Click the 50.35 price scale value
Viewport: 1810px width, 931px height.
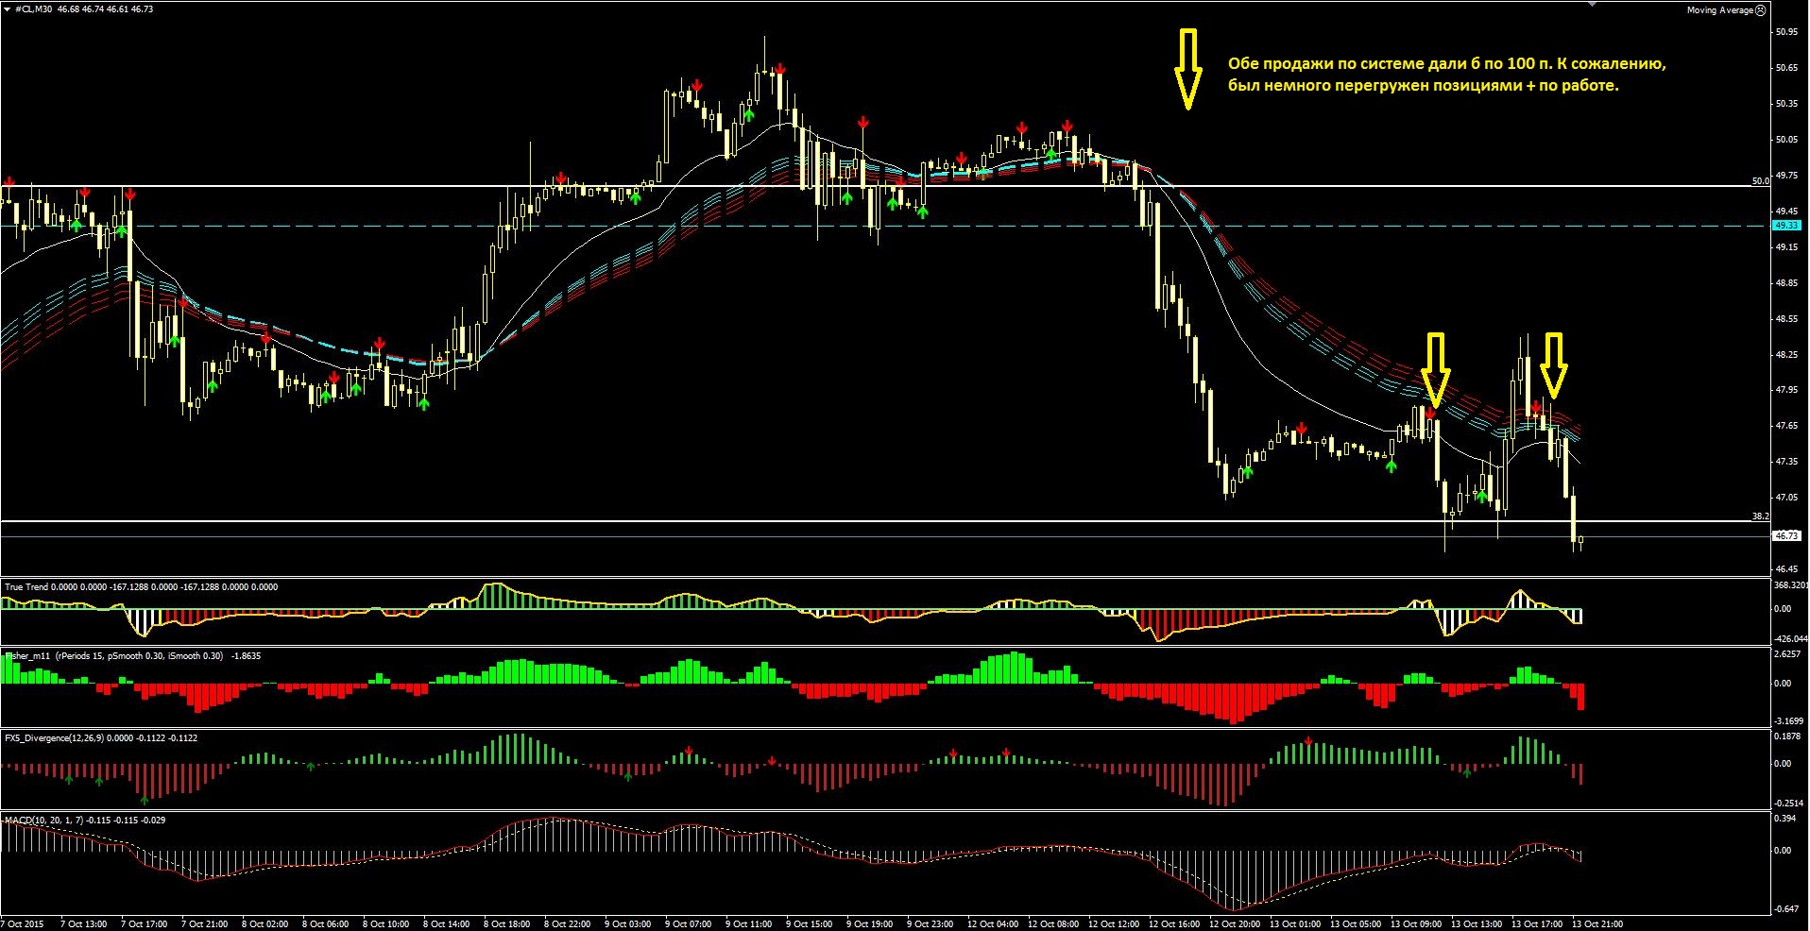tap(1786, 104)
